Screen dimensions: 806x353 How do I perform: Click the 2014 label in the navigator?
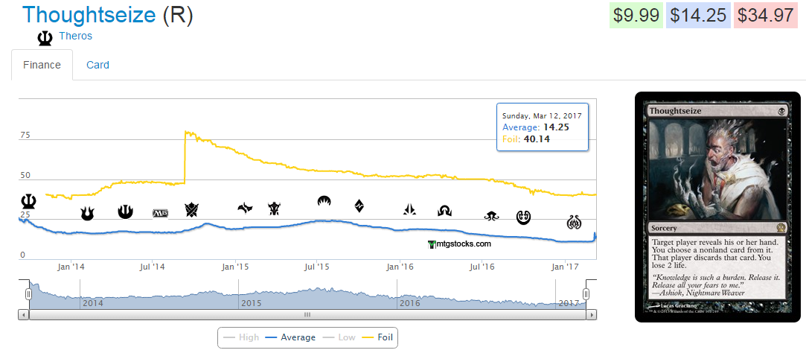[92, 303]
